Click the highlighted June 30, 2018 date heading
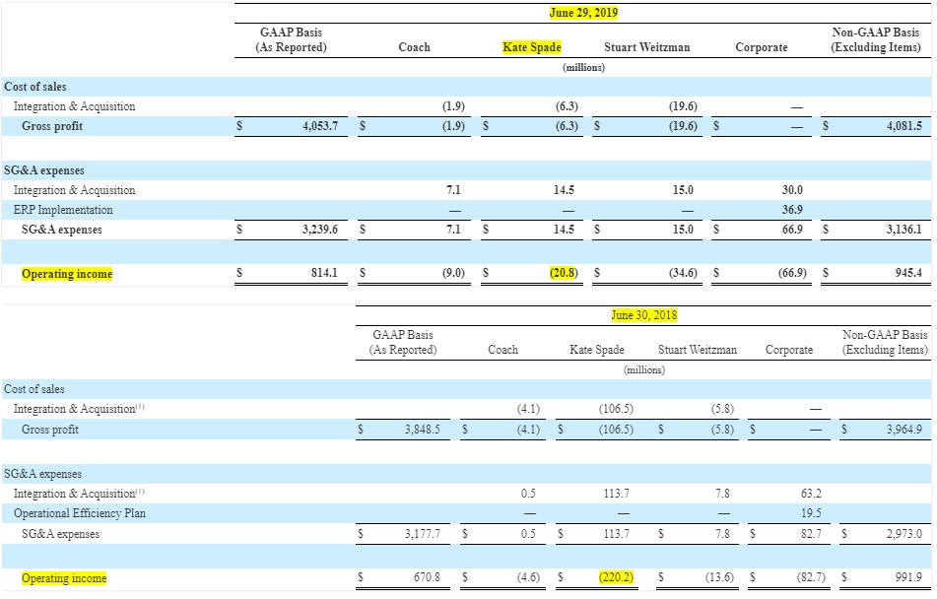Image resolution: width=937 pixels, height=599 pixels. (643, 315)
